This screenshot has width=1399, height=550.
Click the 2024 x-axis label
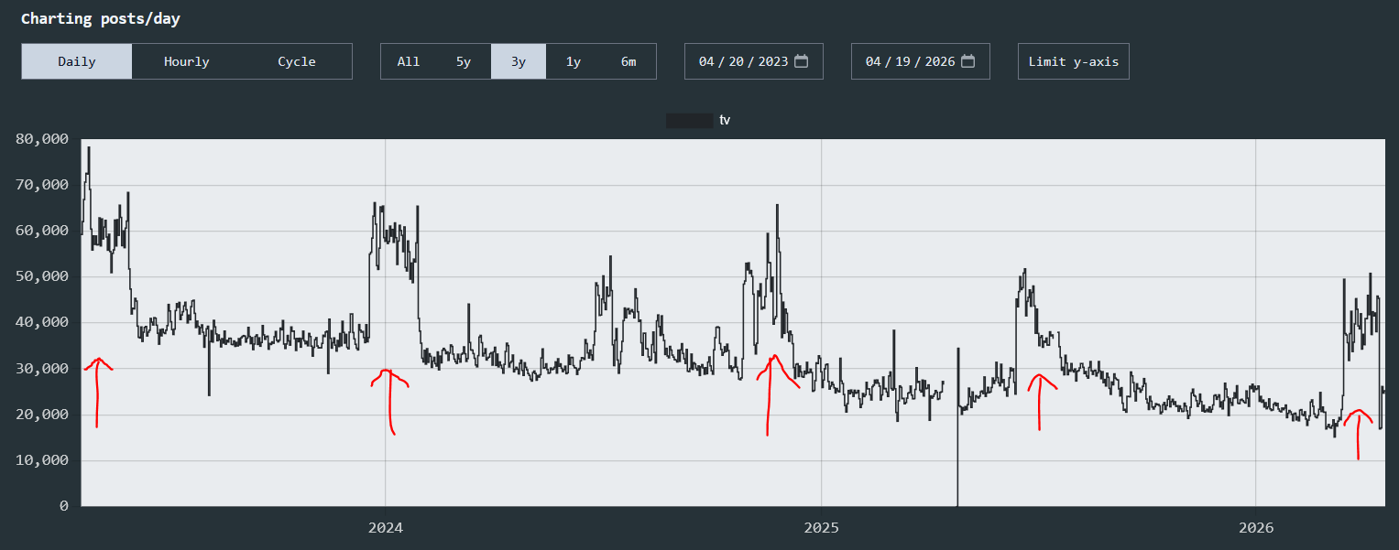pyautogui.click(x=386, y=528)
